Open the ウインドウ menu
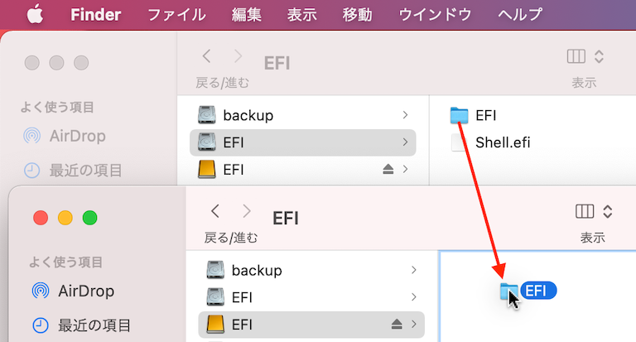The image size is (636, 342). pyautogui.click(x=435, y=15)
